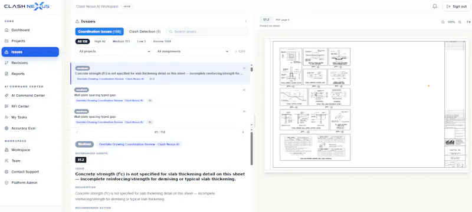Screen dimensions: 472x212
Task: Open Team people icon in sidebar
Action: (6, 161)
